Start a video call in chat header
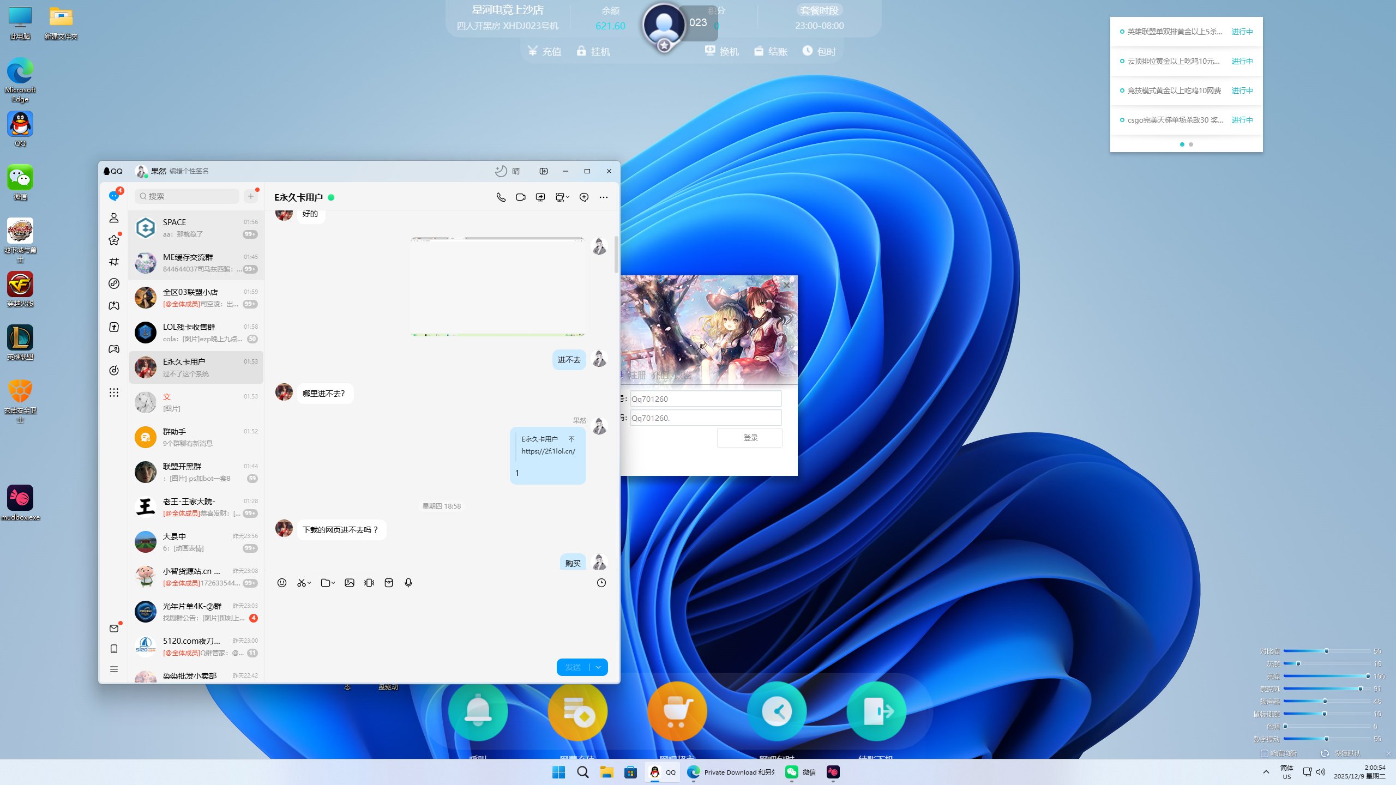The image size is (1396, 785). [520, 197]
